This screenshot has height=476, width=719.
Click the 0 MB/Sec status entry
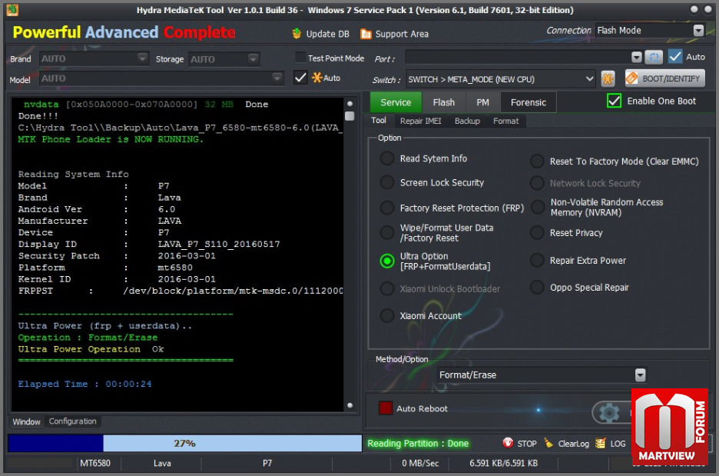[420, 463]
